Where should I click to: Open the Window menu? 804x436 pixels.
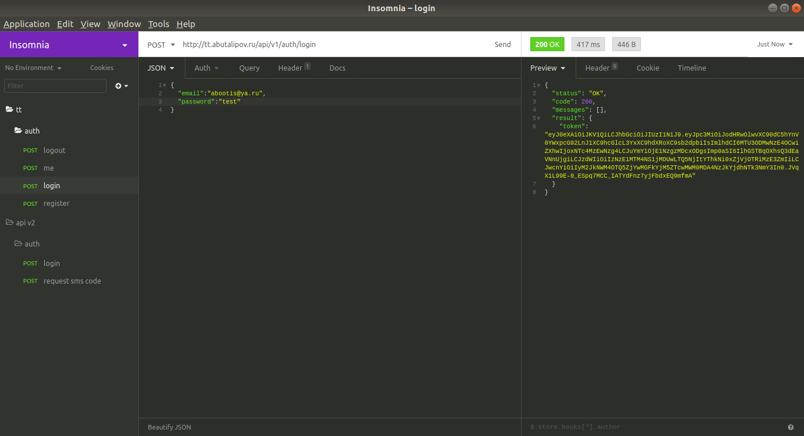(124, 24)
